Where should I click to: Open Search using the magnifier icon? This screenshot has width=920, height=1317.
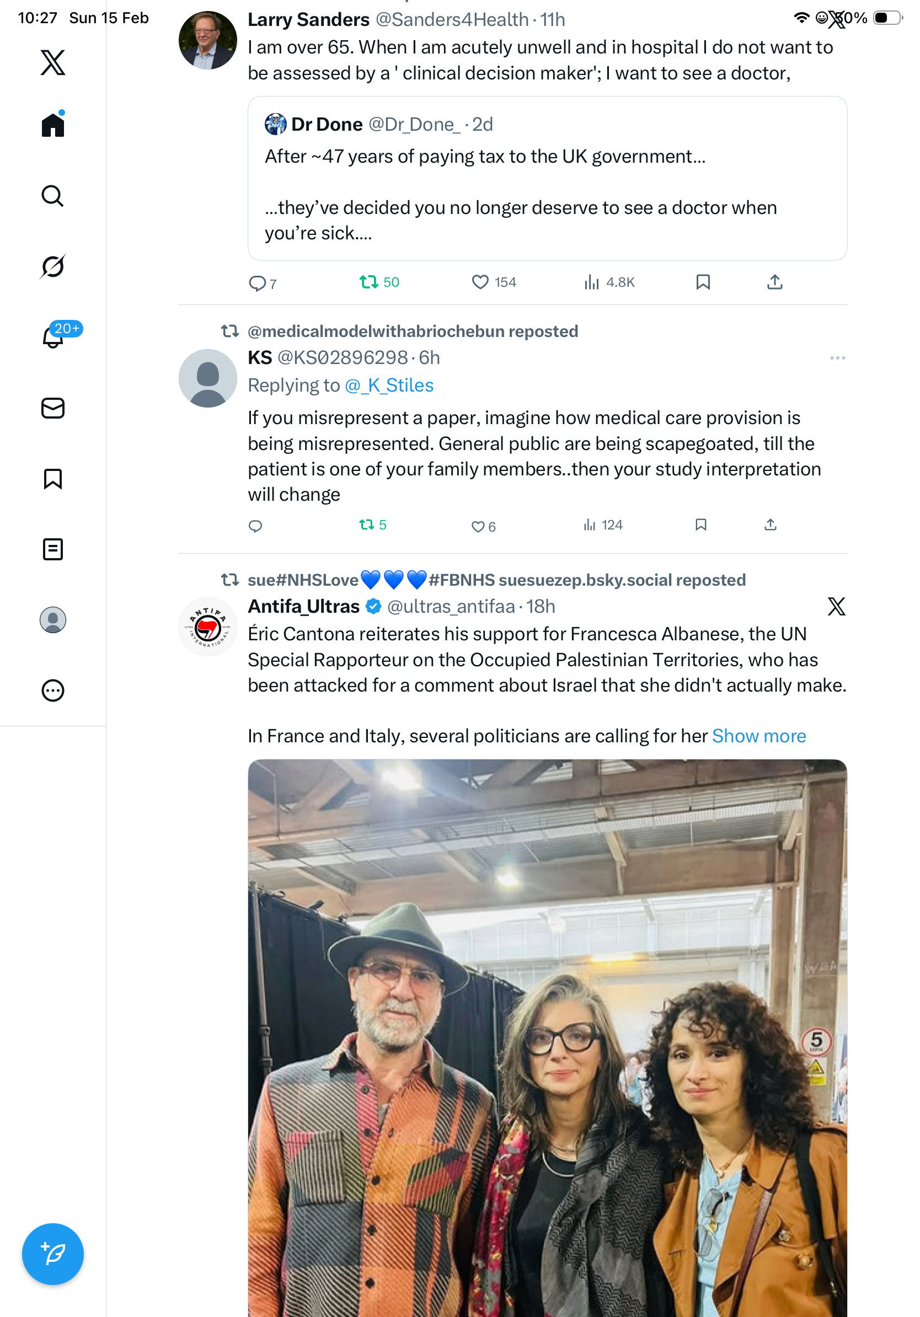[x=53, y=196]
